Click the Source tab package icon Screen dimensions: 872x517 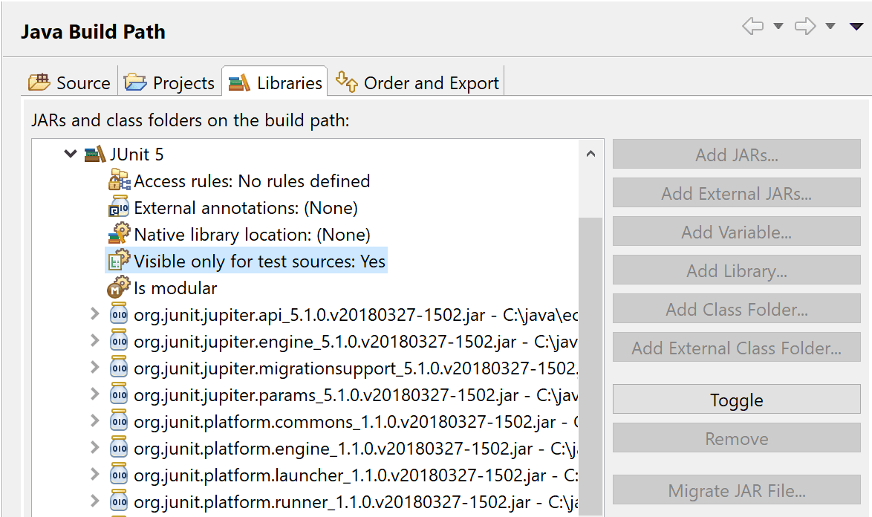pos(39,82)
